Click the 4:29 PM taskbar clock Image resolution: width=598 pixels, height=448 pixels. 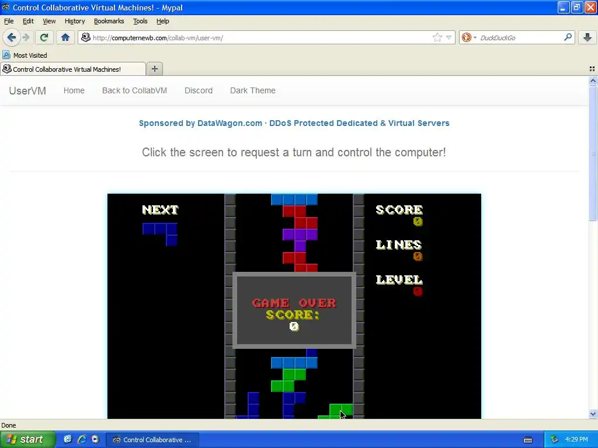coord(576,439)
